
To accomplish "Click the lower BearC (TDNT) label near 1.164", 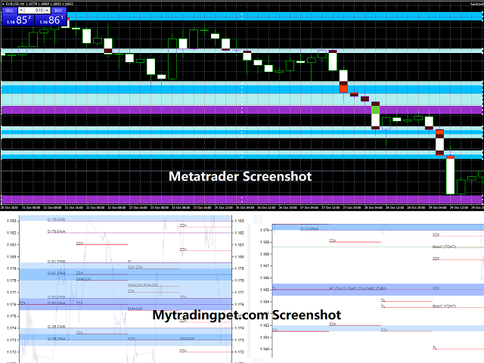I will [x=444, y=306].
